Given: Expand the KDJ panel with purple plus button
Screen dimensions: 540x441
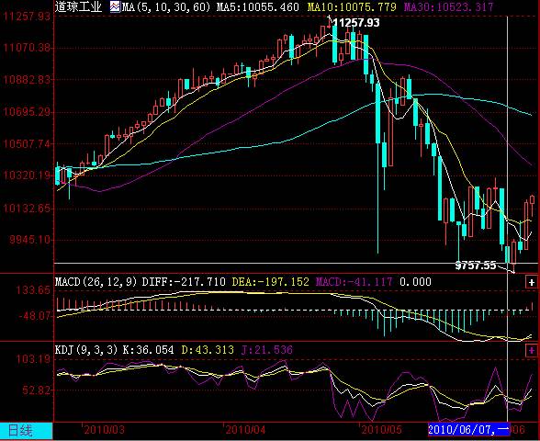Looking at the screenshot, I should pyautogui.click(x=532, y=350).
